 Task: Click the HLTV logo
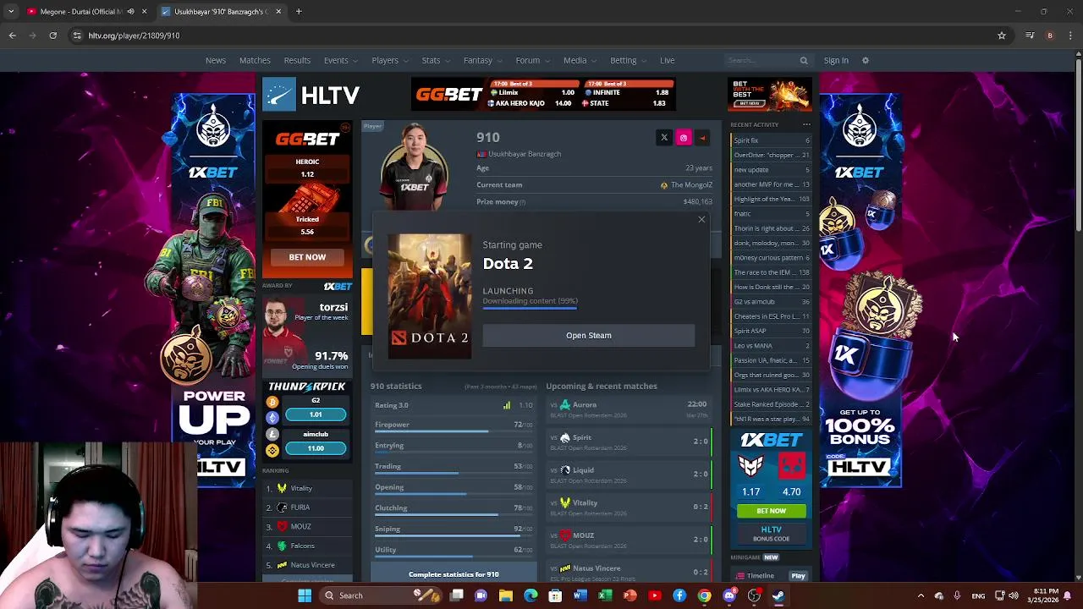(x=311, y=95)
